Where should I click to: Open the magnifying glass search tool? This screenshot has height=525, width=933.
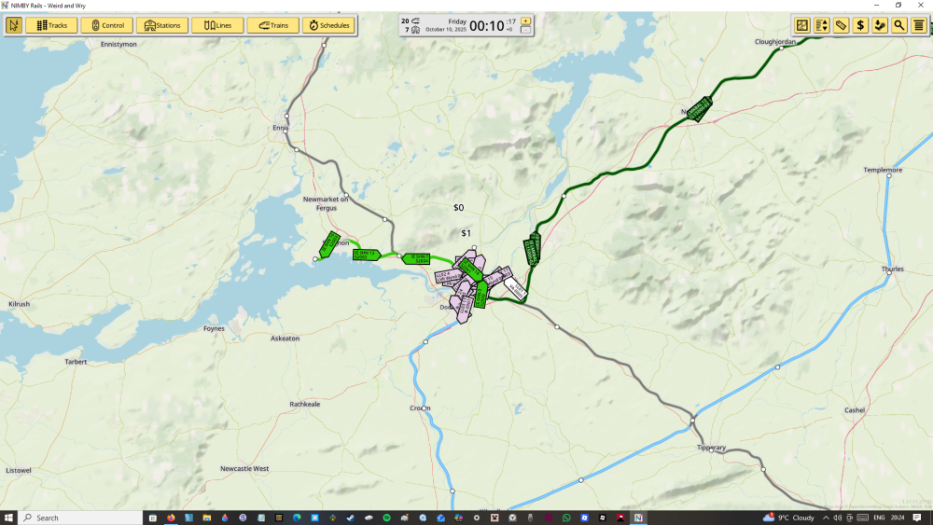[x=899, y=25]
